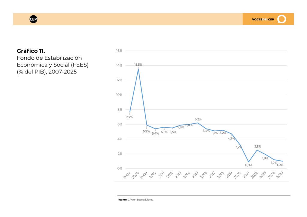The width and height of the screenshot is (307, 217).
Task: Select the 2025 x-axis year label
Action: tap(280, 175)
